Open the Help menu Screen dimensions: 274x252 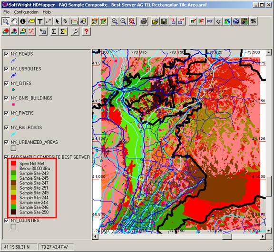point(47,12)
